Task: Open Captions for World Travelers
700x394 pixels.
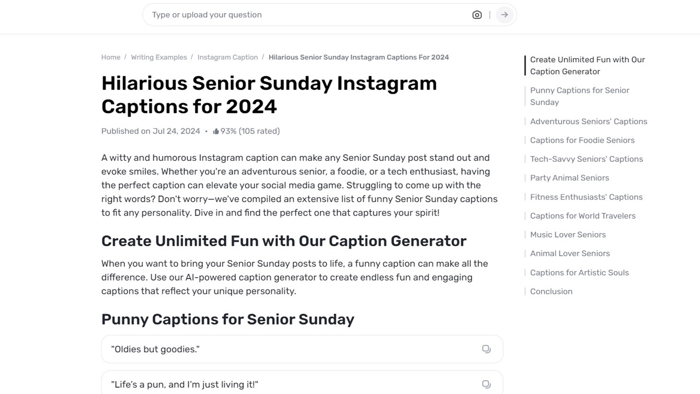Action: pyautogui.click(x=582, y=216)
